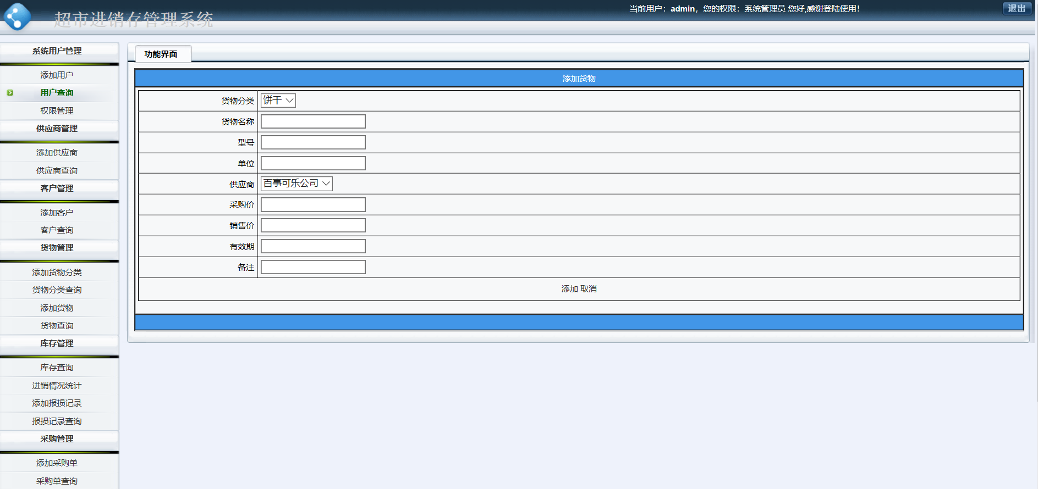This screenshot has height=489, width=1038.
Task: Click the 供应商 field label
Action: click(x=242, y=185)
